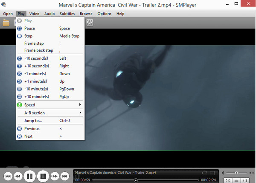Toggle fullscreen with the four-arrows button
The width and height of the screenshot is (256, 183).
pos(228,180)
